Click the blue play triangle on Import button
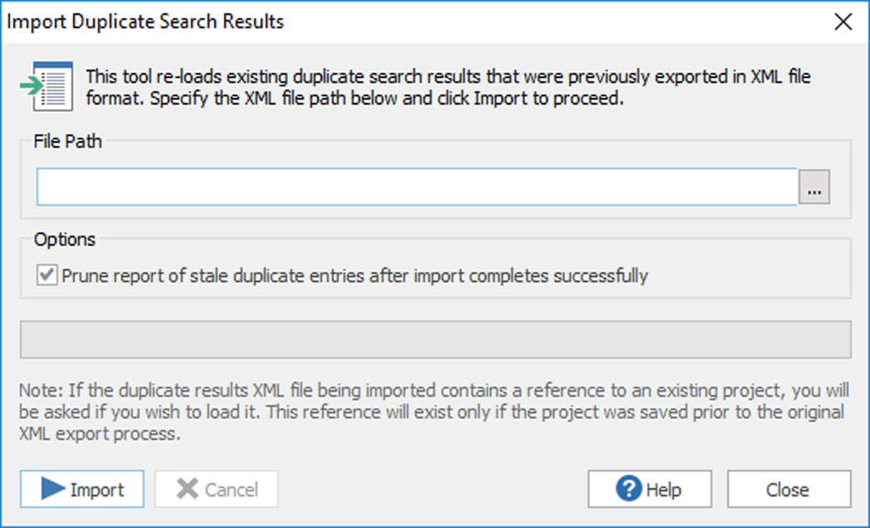Screen dimensions: 870x528 pyautogui.click(x=51, y=489)
